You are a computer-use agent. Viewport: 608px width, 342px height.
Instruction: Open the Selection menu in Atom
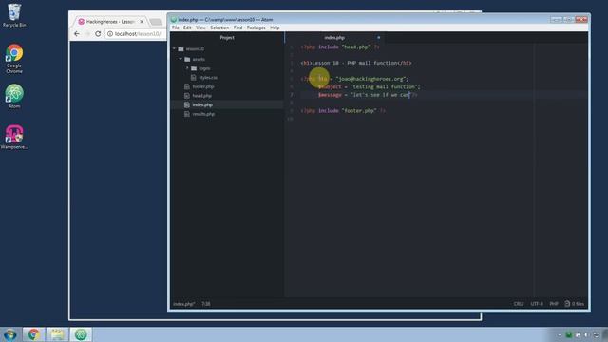coord(219,28)
